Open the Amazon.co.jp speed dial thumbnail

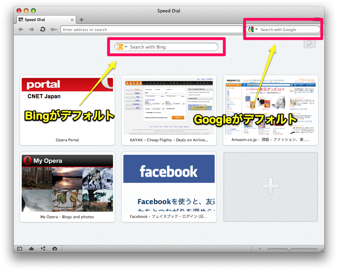[270, 110]
